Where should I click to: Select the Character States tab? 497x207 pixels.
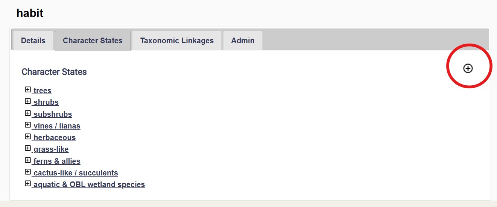click(x=93, y=41)
